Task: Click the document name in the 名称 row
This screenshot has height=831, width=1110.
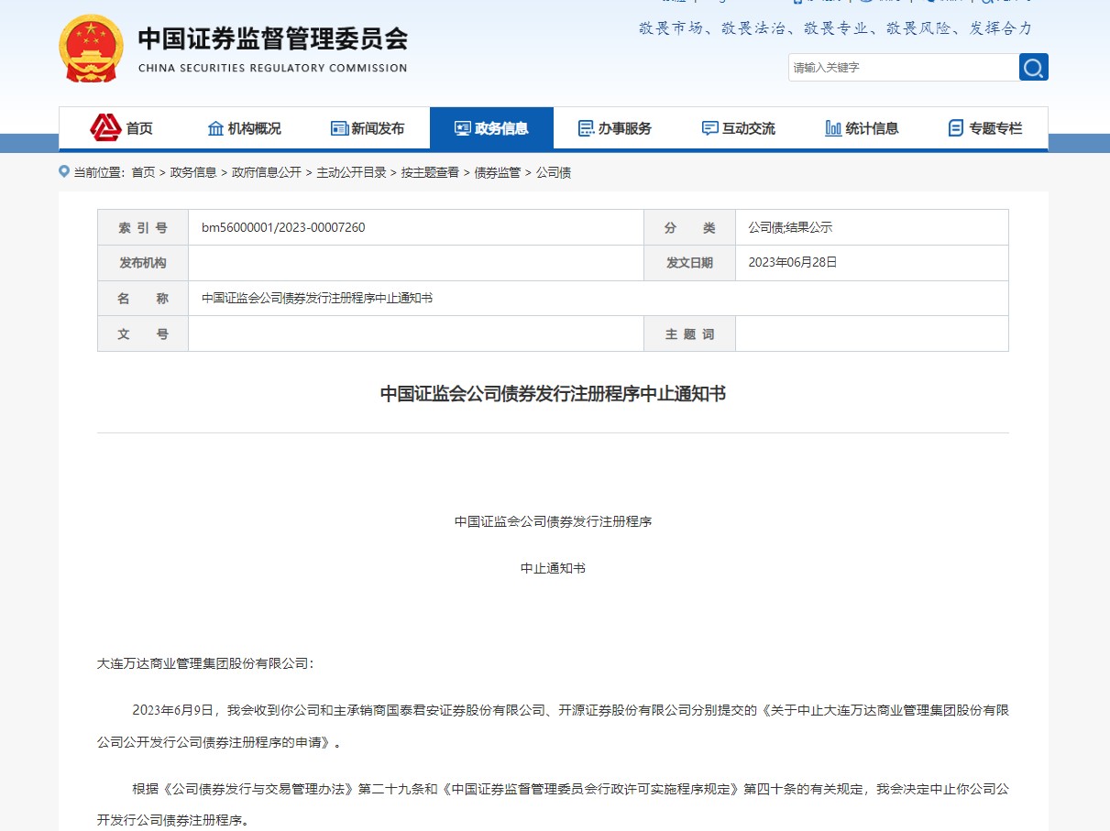Action: click(317, 298)
